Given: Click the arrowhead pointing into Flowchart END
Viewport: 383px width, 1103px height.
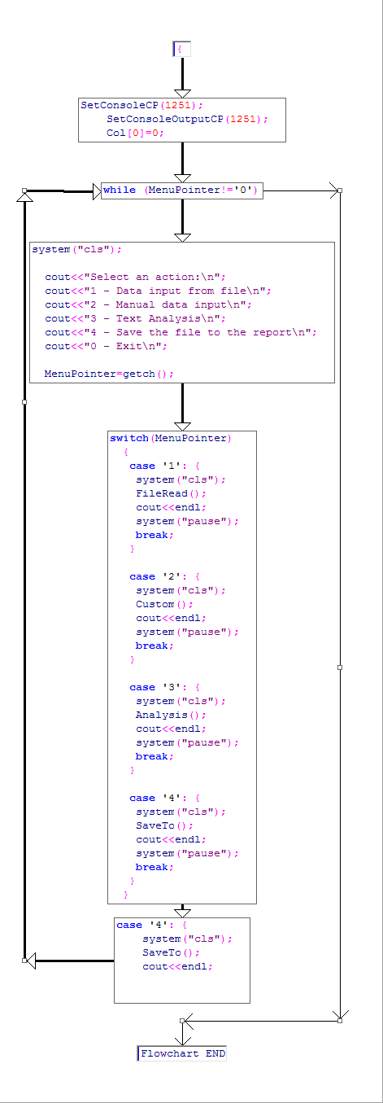Looking at the screenshot, I should pyautogui.click(x=182, y=1040).
